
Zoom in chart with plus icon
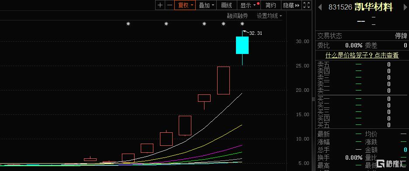pos(160,5)
